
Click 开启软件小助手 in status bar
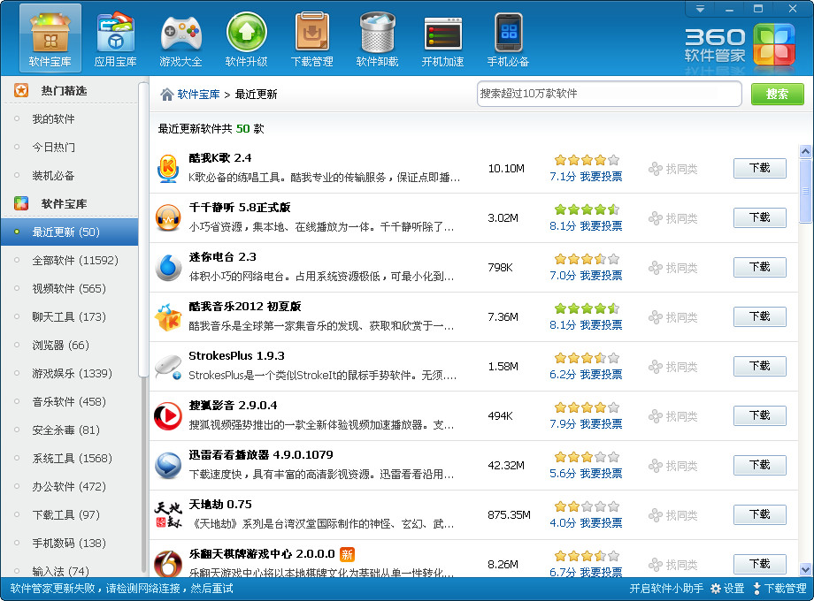point(666,589)
